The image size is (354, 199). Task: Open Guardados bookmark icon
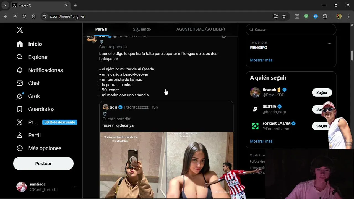point(20,109)
